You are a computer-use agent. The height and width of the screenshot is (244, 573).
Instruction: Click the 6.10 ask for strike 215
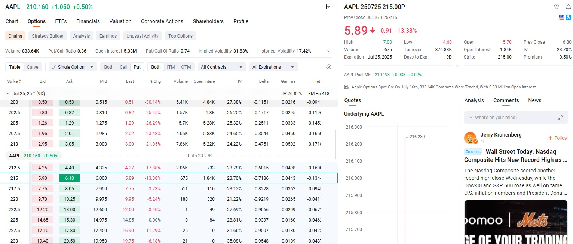coord(70,178)
